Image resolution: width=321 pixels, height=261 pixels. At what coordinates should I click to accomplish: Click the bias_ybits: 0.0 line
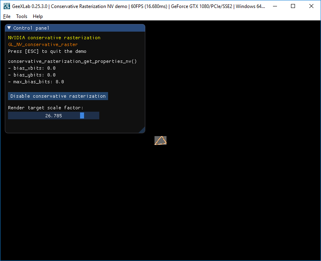coord(32,75)
